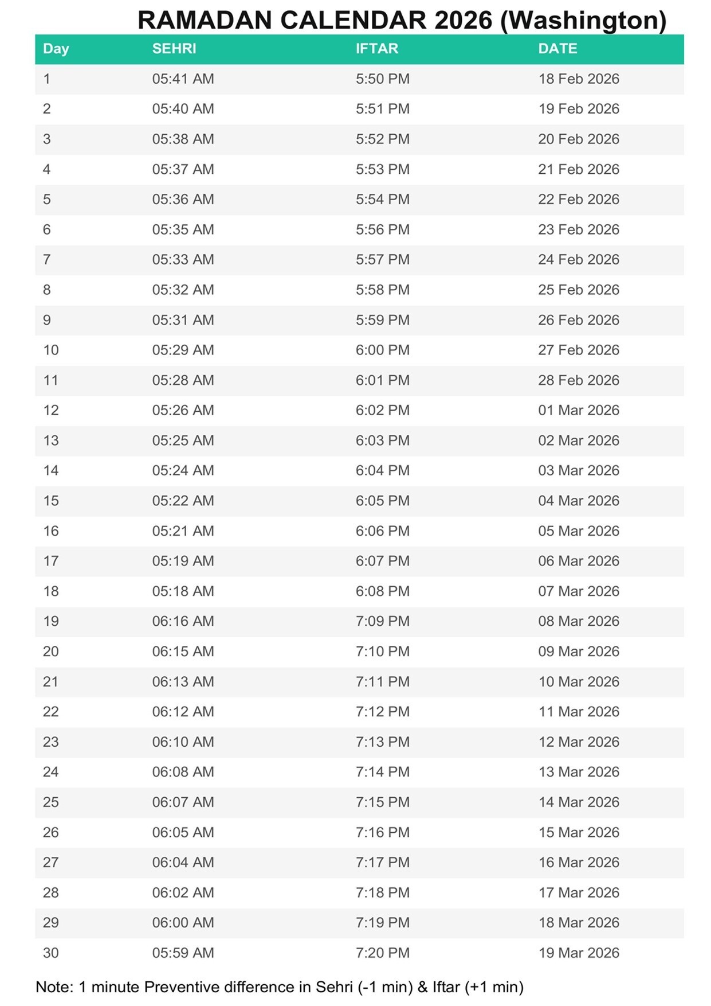The width and height of the screenshot is (711, 1006).
Task: Select the 7:09 PM Iftar cell
Action: point(382,621)
